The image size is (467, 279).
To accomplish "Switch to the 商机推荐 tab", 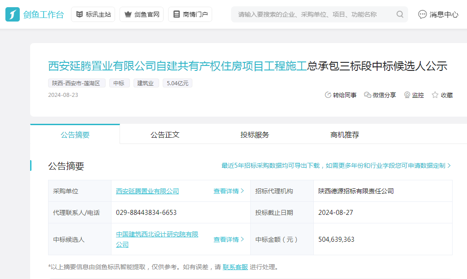I will [x=345, y=135].
